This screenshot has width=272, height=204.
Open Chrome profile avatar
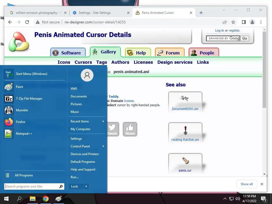coord(252,22)
